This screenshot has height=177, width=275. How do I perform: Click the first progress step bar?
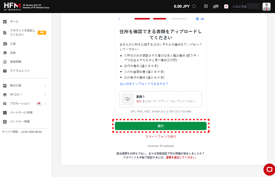pos(142,19)
